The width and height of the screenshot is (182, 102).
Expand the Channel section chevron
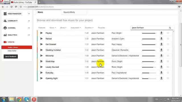pos(29,28)
